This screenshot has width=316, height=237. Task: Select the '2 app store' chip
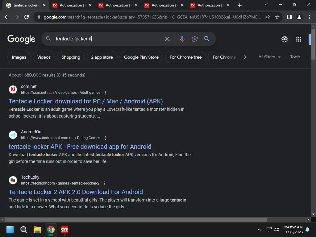tap(102, 57)
